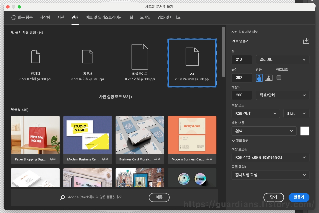The image size is (319, 213).
Task: Click the save preset icon beside the title
Action: pos(306,41)
